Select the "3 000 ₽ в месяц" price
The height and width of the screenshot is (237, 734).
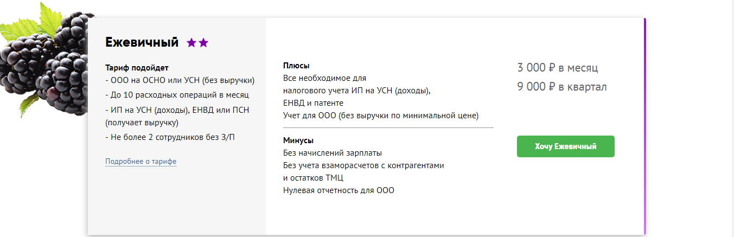click(557, 68)
